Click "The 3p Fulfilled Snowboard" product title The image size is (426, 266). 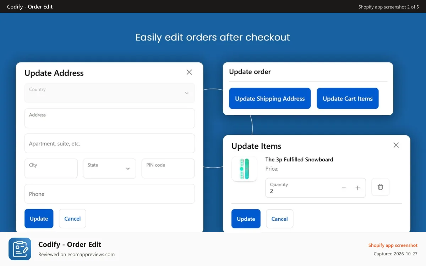(299, 160)
